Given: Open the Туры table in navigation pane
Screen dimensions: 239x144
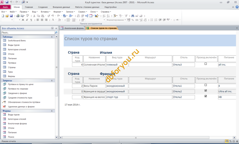Looking at the screenshot, I should 10,72.
